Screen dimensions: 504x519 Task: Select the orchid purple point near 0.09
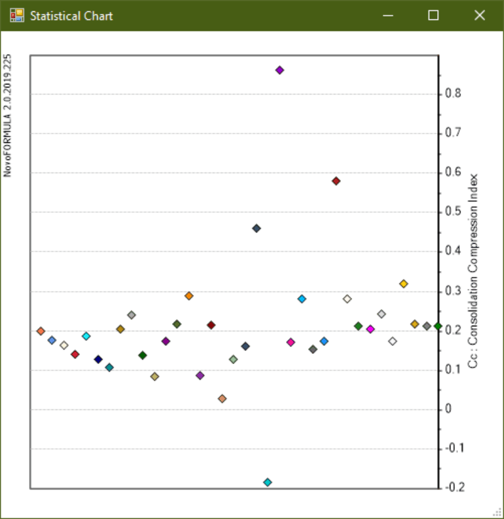[x=200, y=375]
